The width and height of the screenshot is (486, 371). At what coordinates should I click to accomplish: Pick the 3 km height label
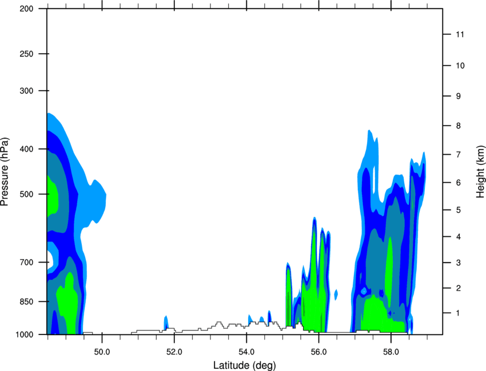tap(459, 263)
